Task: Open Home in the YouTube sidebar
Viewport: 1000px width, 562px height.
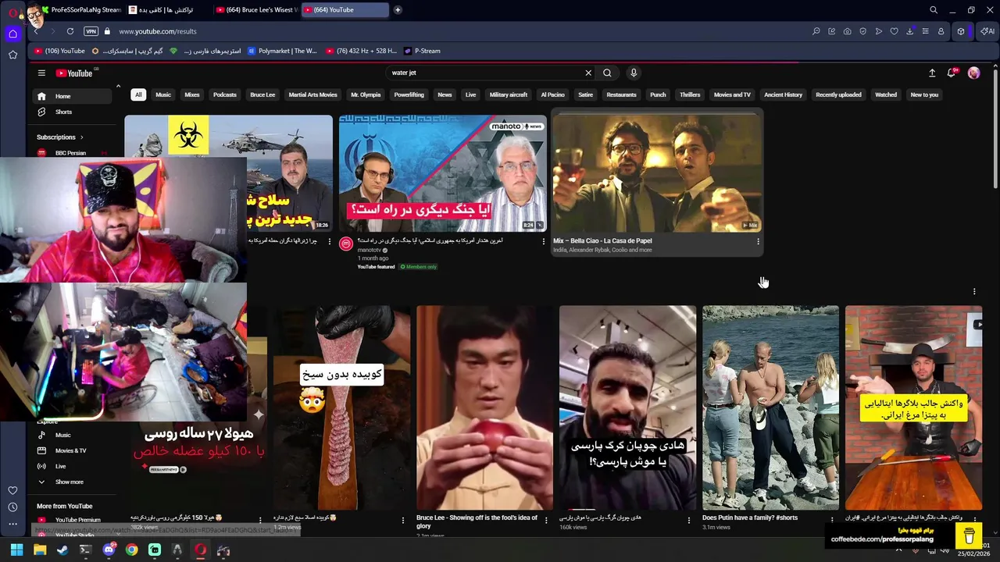Action: (x=72, y=96)
